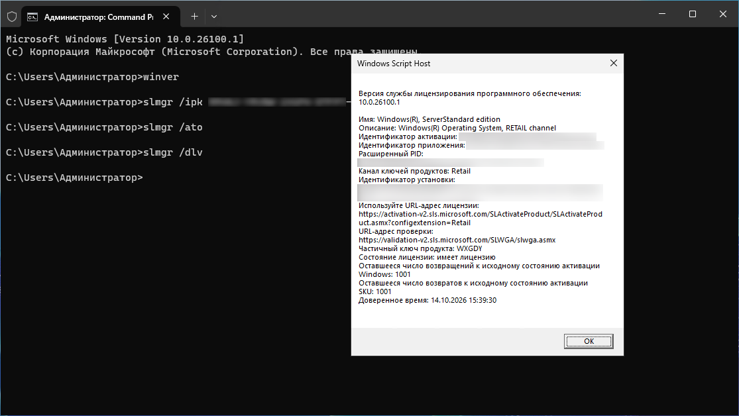The image size is (739, 416).
Task: Click the 'Состояние лицензии: имеет лицензию' line
Action: tap(427, 257)
